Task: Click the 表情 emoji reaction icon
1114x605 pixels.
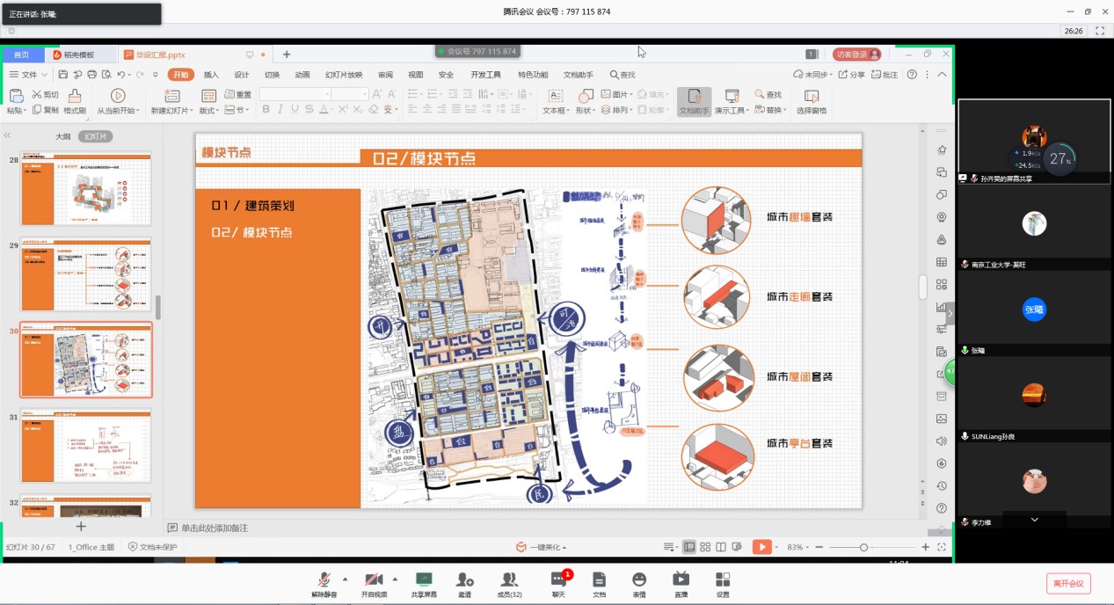Action: 639,581
